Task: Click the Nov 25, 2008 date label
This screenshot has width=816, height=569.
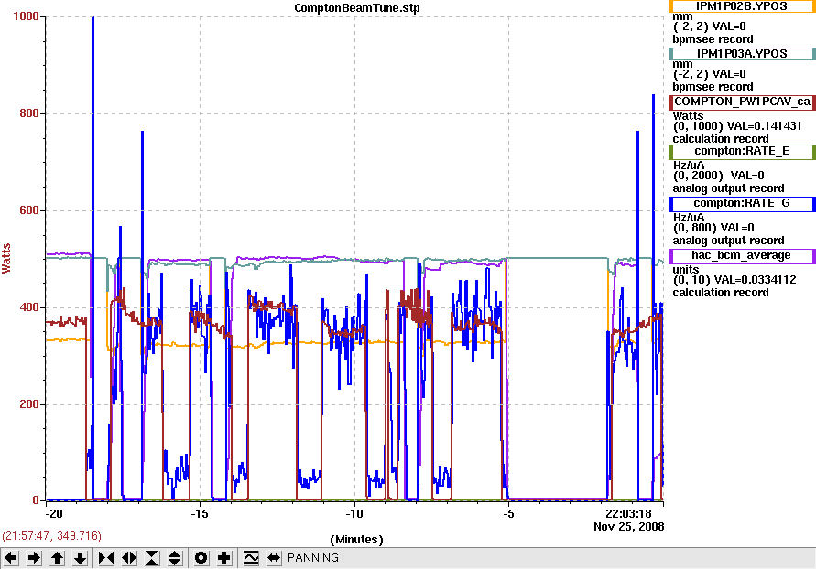Action: [x=628, y=526]
